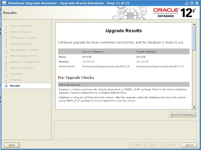Viewport: 201px width, 150px height.
Task: Click target Oracle Home path product/12.1.0
Action: [160, 66]
